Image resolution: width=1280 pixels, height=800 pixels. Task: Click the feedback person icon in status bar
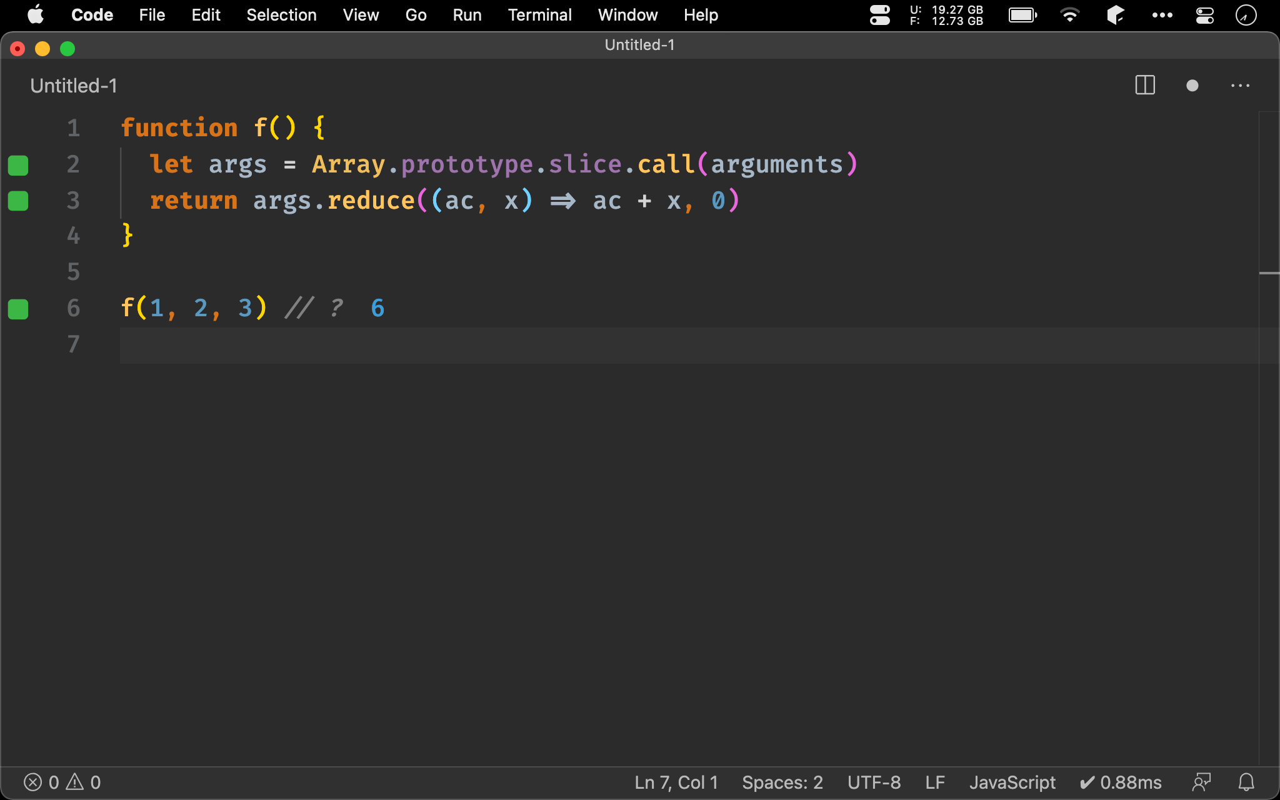tap(1201, 782)
